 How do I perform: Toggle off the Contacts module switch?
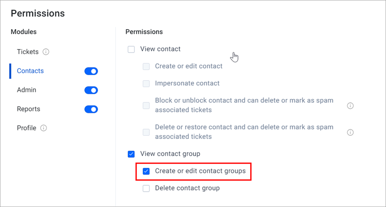[91, 71]
